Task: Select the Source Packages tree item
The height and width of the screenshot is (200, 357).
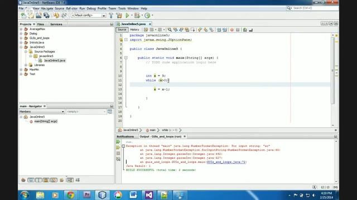Action: (x=45, y=52)
